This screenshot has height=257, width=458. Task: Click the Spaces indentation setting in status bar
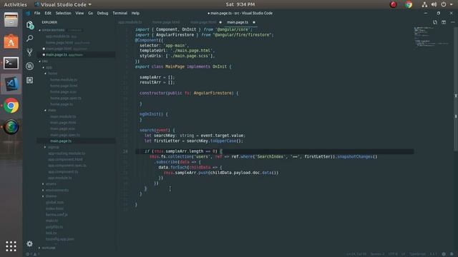377,254
